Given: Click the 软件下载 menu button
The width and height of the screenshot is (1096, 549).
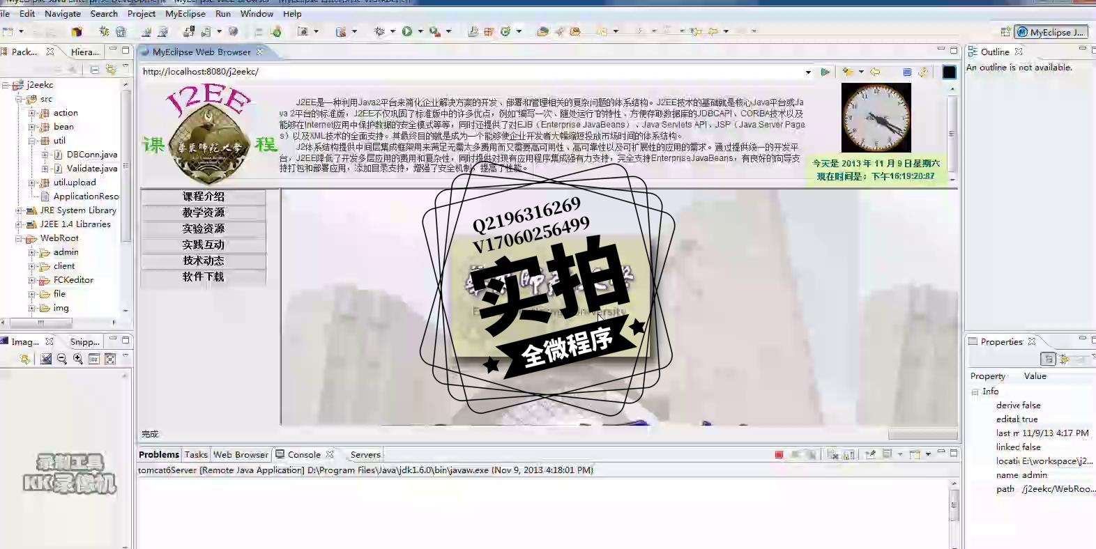Looking at the screenshot, I should (204, 277).
